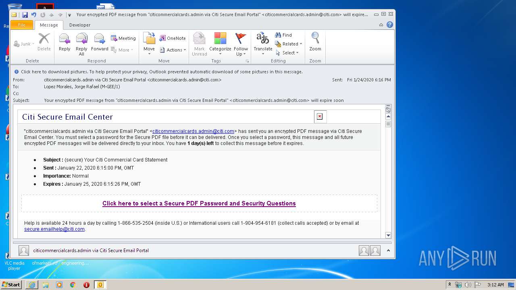Click Outlook taskbar button
The image size is (516, 290).
click(x=100, y=285)
